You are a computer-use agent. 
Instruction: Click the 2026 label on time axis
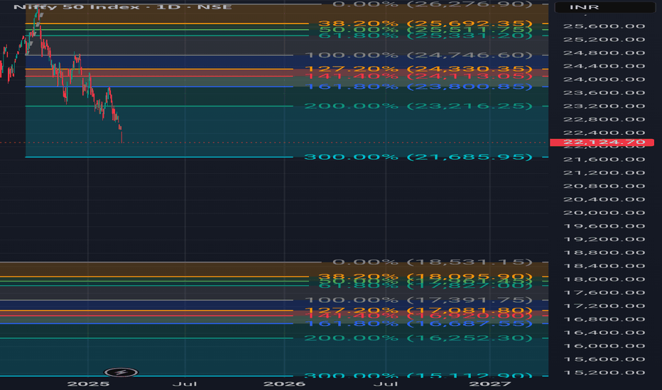click(284, 384)
